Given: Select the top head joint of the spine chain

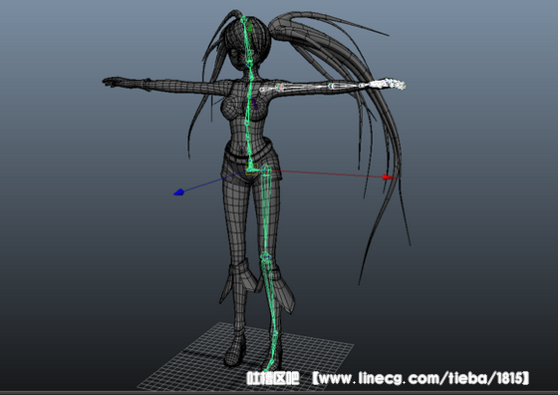Looking at the screenshot, I should coord(244,19).
